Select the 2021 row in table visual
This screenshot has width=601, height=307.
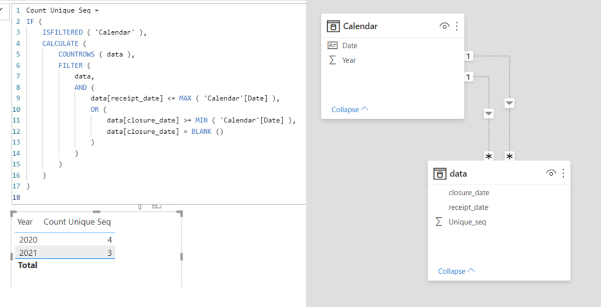[65, 253]
